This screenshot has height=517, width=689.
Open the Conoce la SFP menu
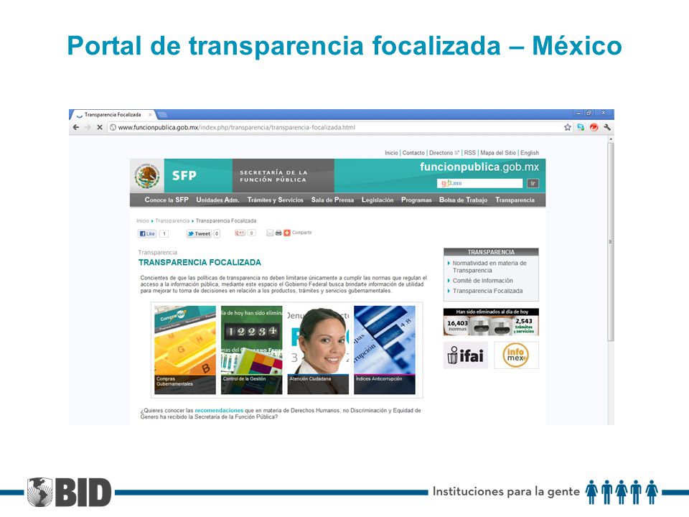167,200
